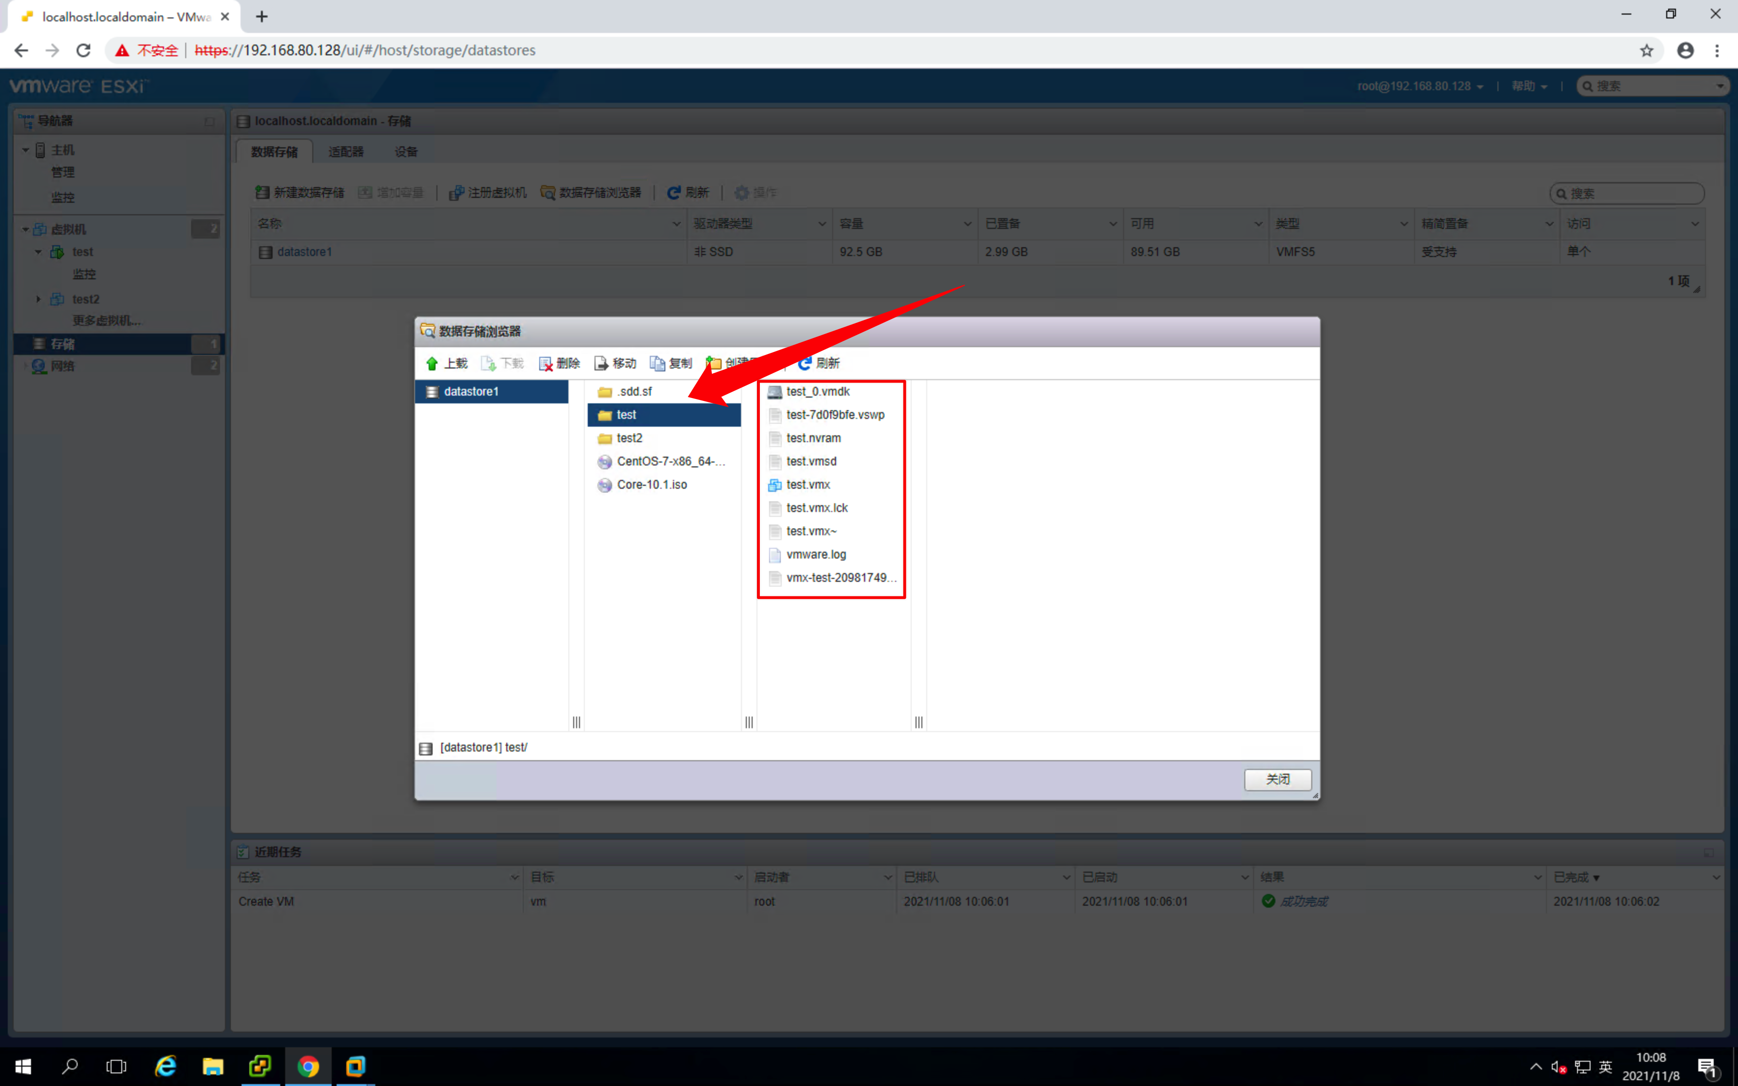The height and width of the screenshot is (1086, 1738).
Task: Open the help dropdown menu
Action: coord(1529,86)
